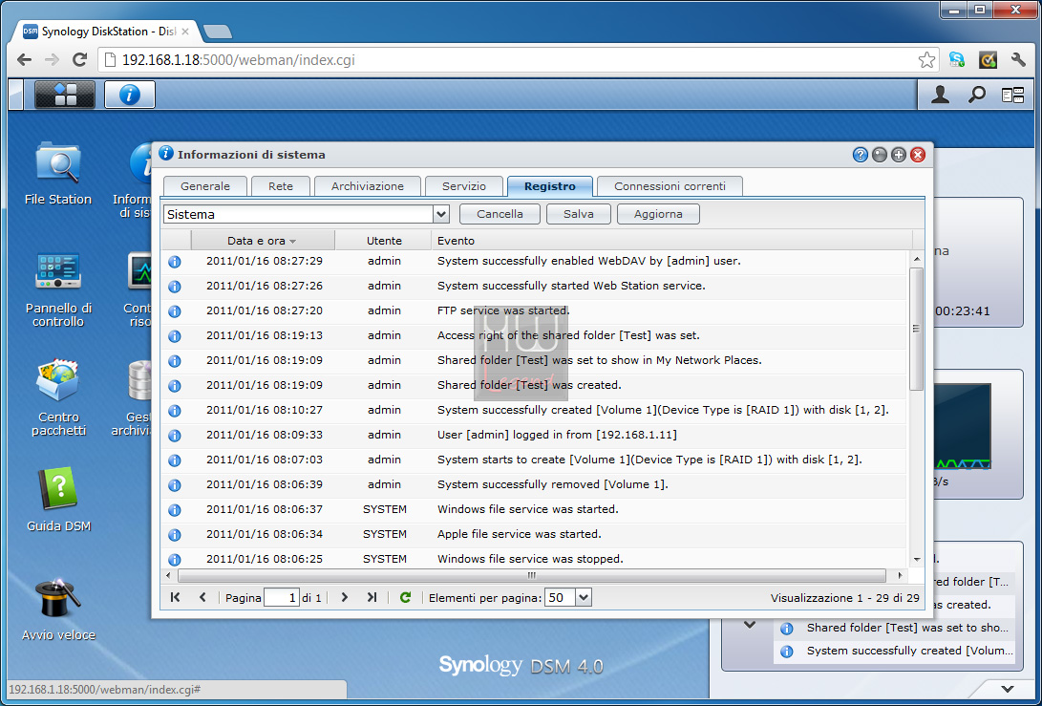This screenshot has height=706, width=1042.
Task: Select the Registro tab
Action: click(549, 186)
